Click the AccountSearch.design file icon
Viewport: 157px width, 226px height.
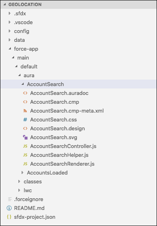coord(25,128)
